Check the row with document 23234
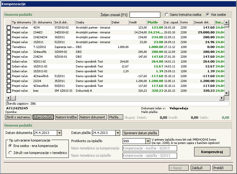 [x=9, y=81]
